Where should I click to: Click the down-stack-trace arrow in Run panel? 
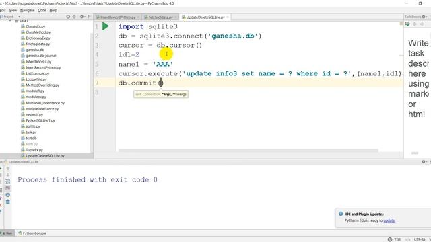[8, 175]
